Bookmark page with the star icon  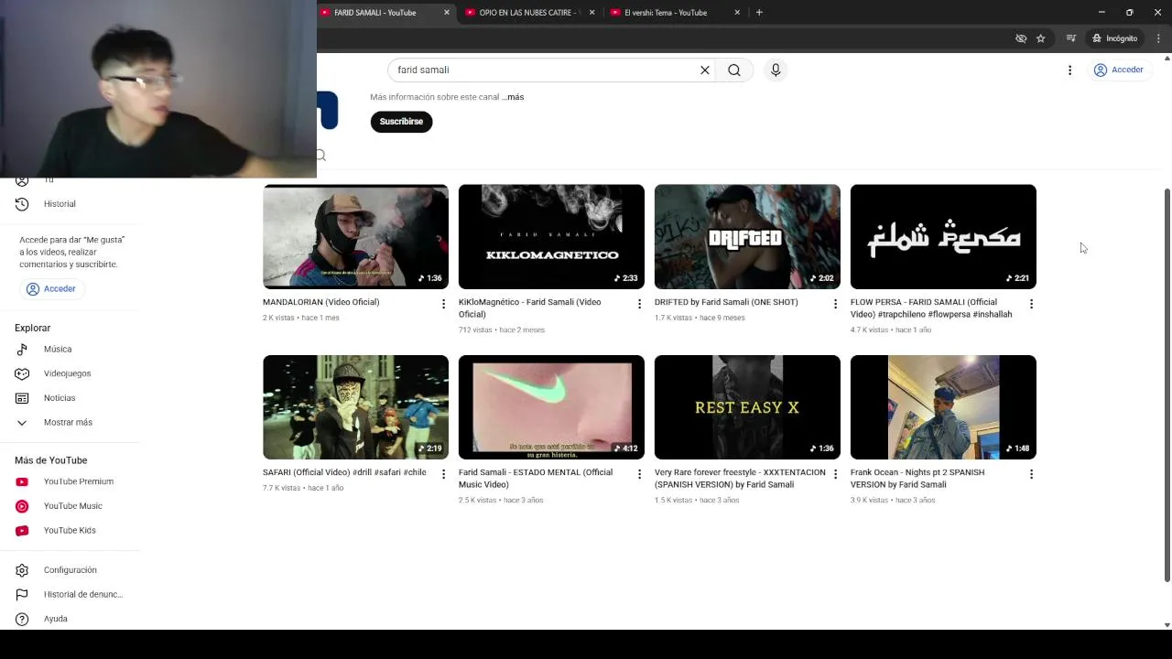click(1041, 38)
